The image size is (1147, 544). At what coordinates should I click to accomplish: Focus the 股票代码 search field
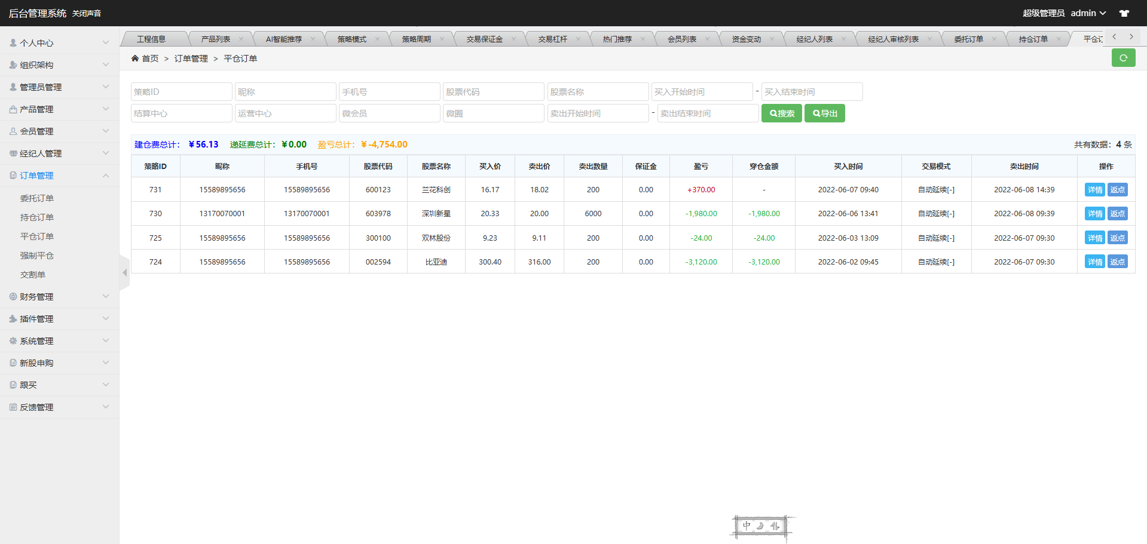point(493,92)
